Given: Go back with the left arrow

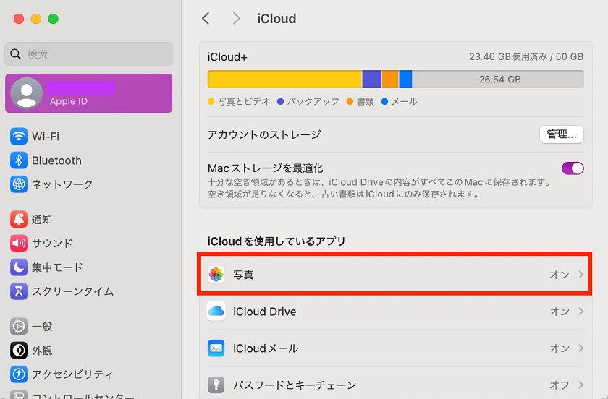Looking at the screenshot, I should 206,18.
